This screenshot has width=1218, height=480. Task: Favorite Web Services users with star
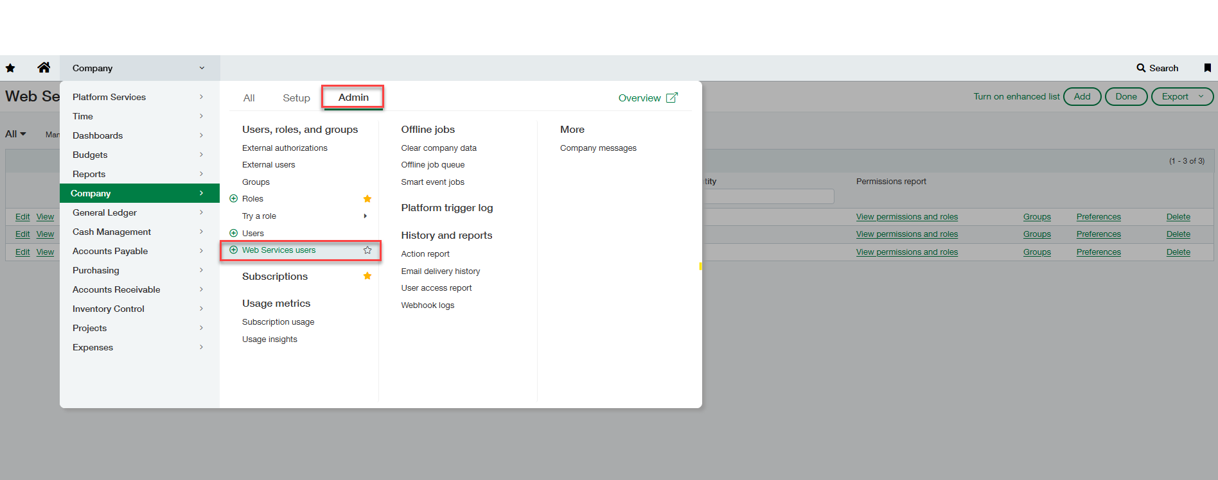[367, 250]
